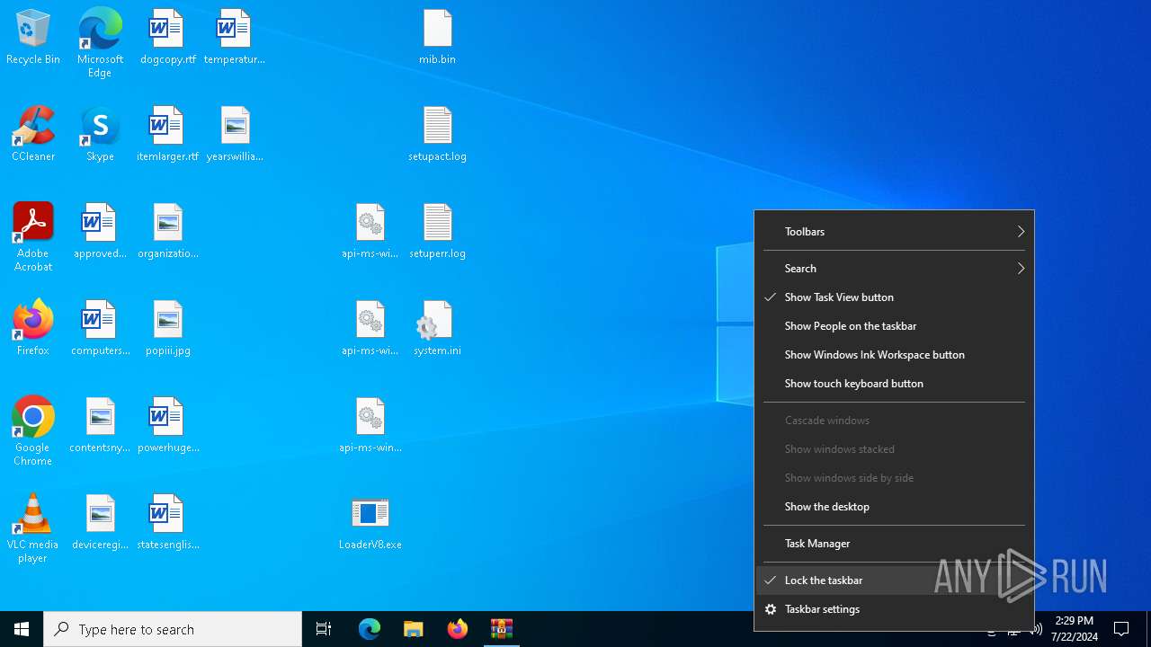Enable Show People on the taskbar

pos(894,326)
